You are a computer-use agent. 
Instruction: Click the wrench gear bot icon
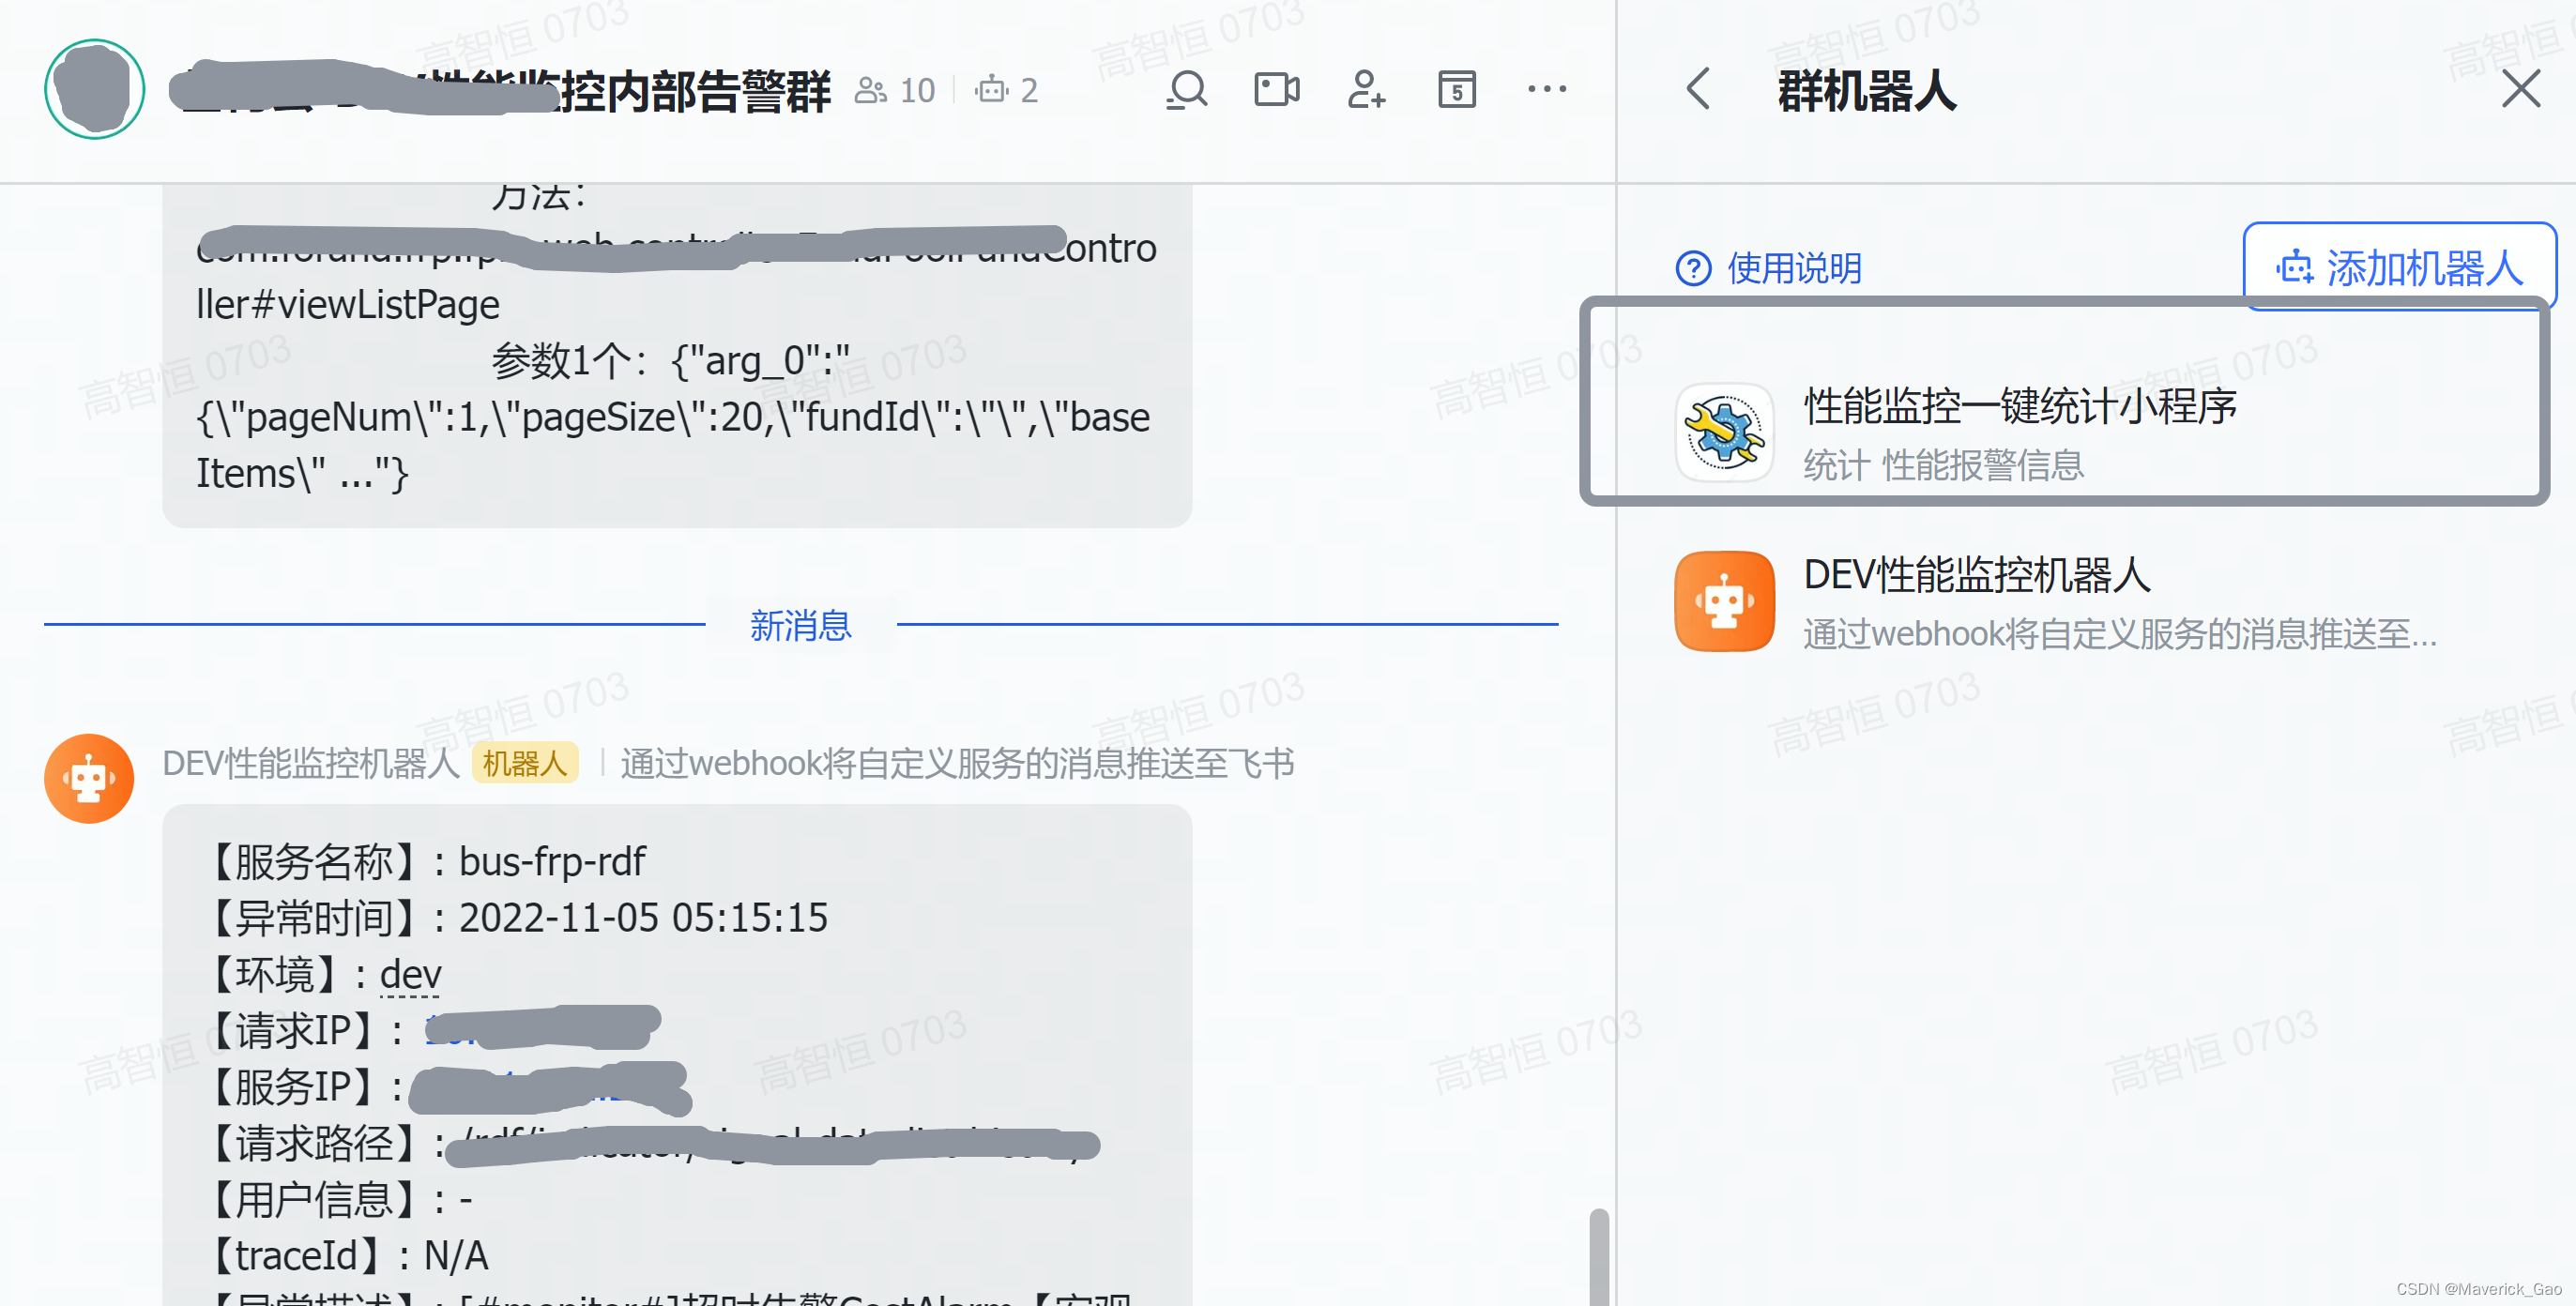[1724, 433]
